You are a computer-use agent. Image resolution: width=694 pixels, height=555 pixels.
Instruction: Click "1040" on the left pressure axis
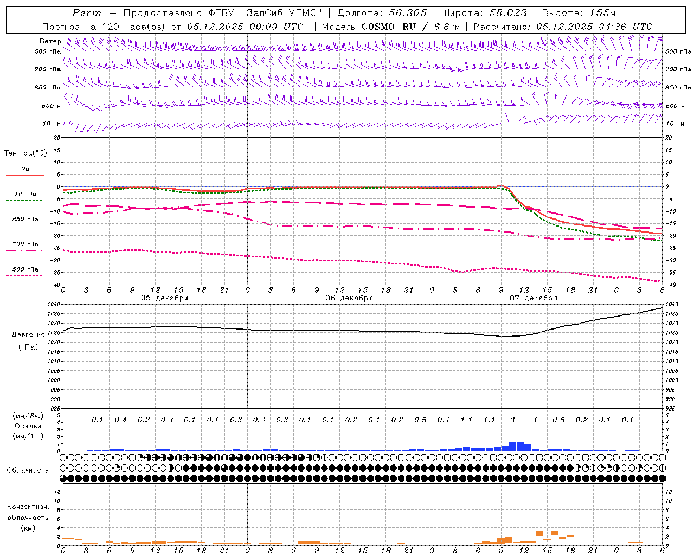coord(54,305)
